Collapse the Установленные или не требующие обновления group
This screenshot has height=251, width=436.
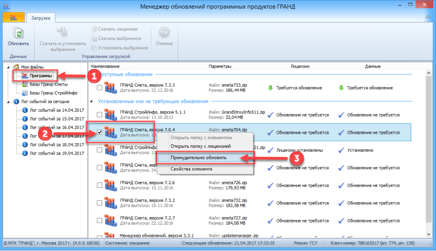click(x=91, y=101)
